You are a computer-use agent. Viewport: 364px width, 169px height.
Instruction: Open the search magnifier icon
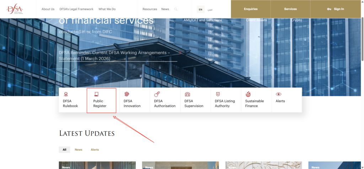(x=176, y=9)
